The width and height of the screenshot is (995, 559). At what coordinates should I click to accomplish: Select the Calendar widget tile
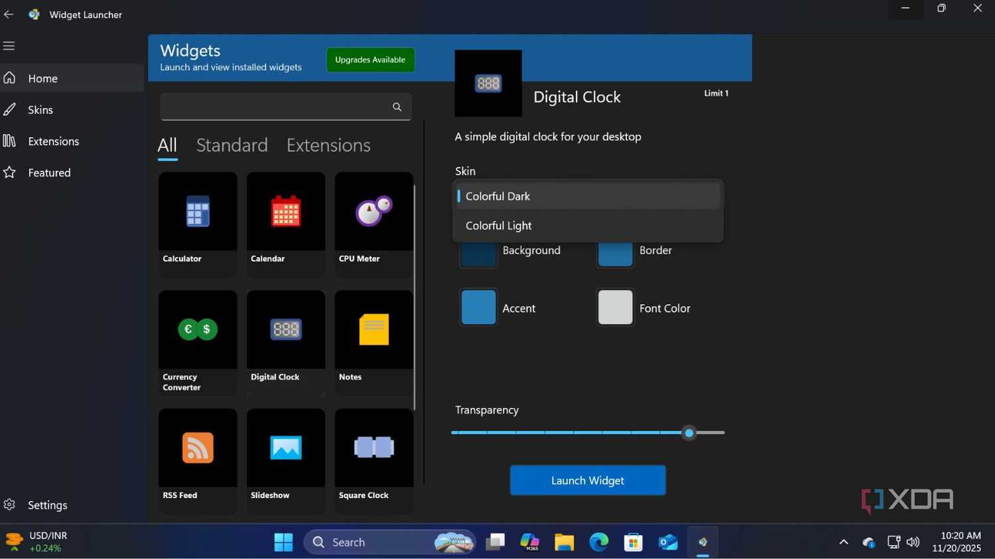pos(286,223)
